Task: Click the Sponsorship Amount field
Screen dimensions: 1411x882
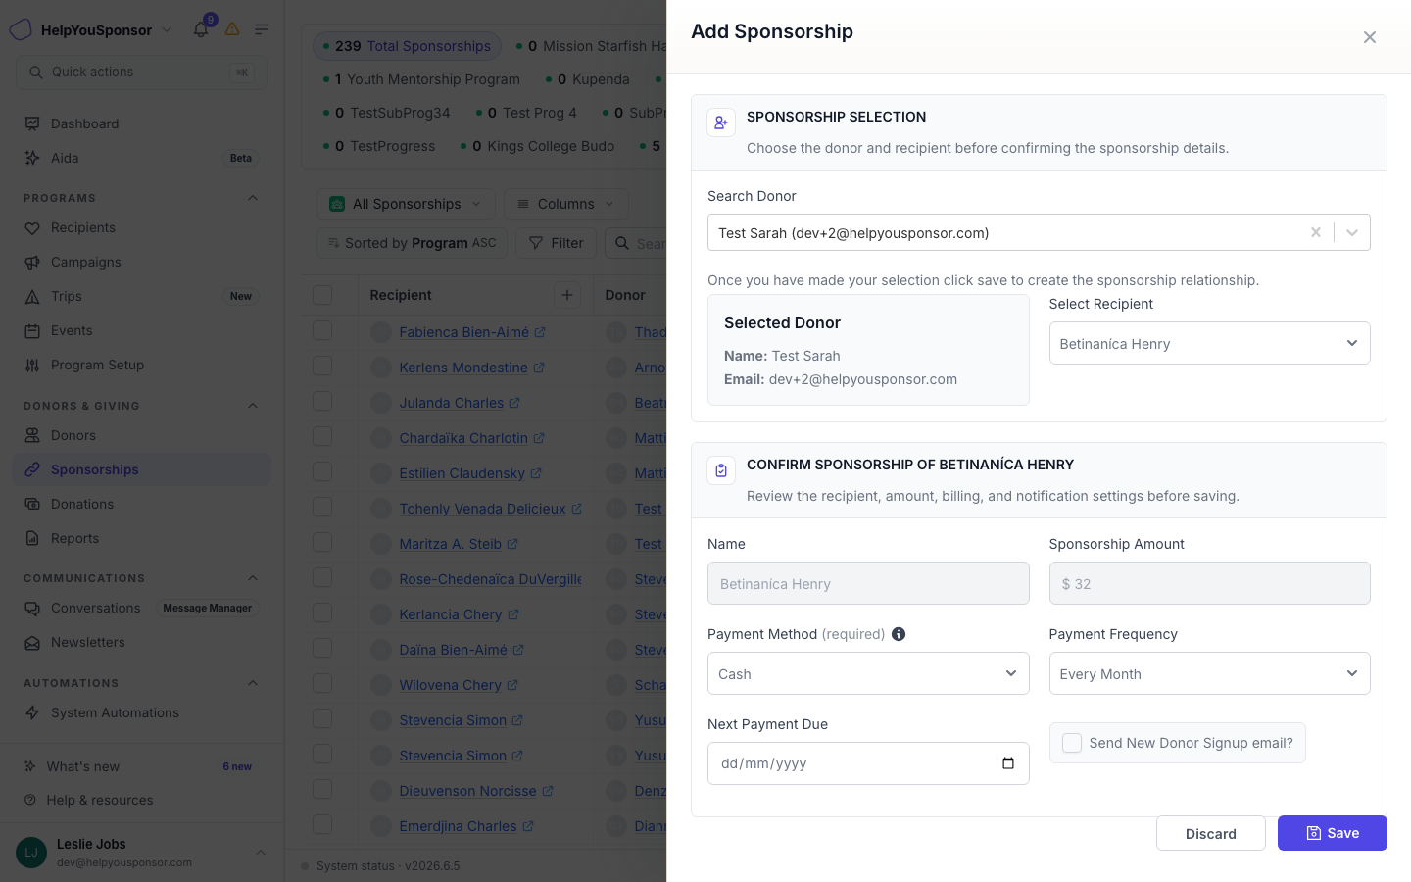Action: click(1209, 583)
